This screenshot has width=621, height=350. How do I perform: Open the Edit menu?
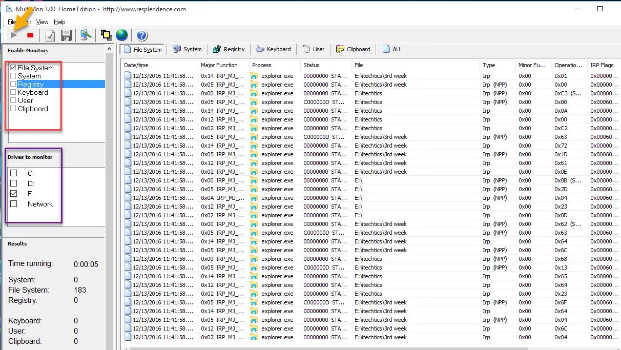point(27,22)
